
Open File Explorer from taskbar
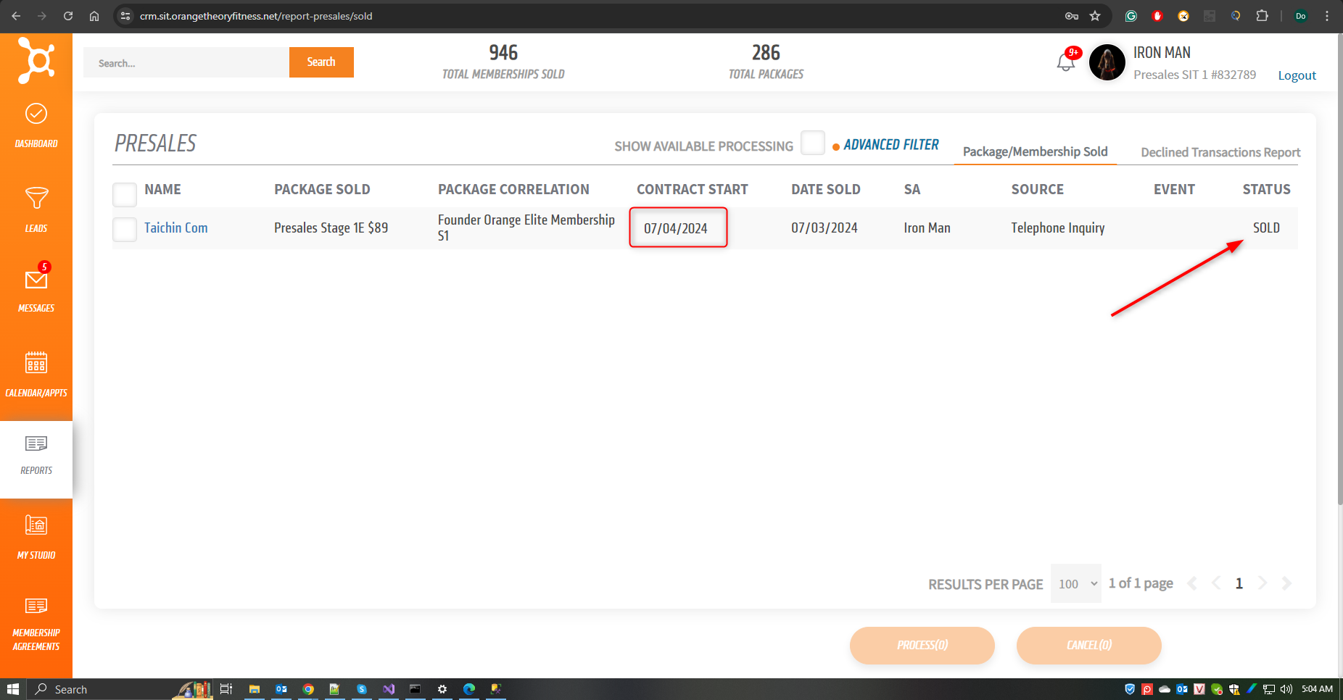(x=255, y=689)
